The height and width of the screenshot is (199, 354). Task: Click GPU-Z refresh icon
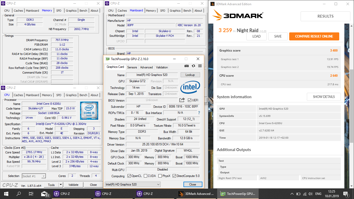click(x=193, y=66)
